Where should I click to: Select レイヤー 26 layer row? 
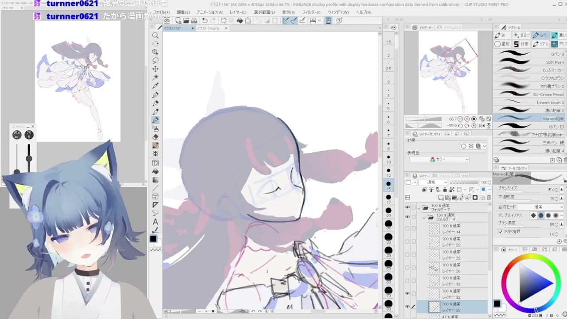457,268
